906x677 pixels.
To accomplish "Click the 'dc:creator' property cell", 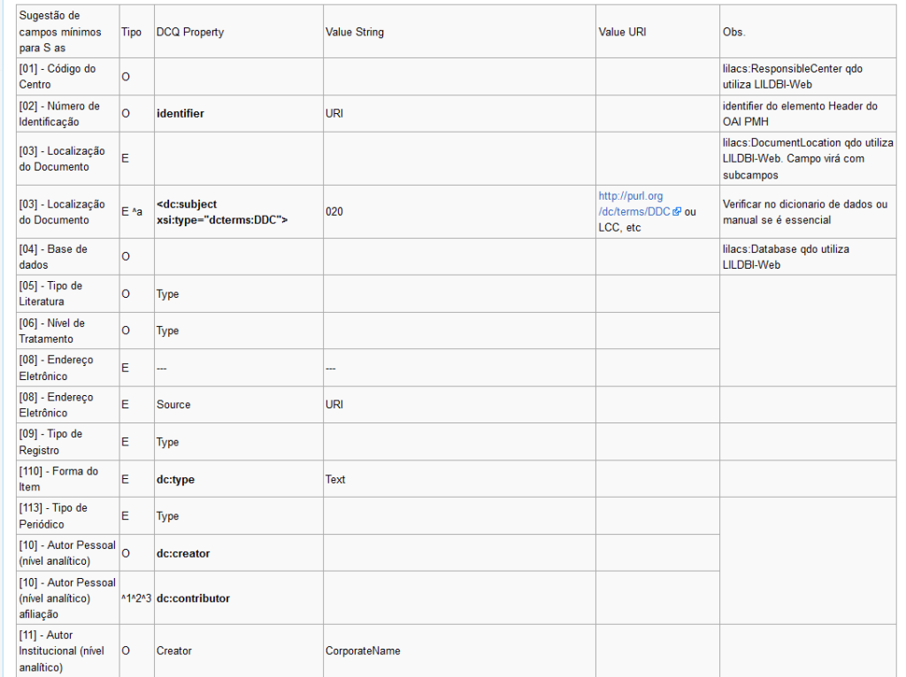I will click(x=239, y=553).
